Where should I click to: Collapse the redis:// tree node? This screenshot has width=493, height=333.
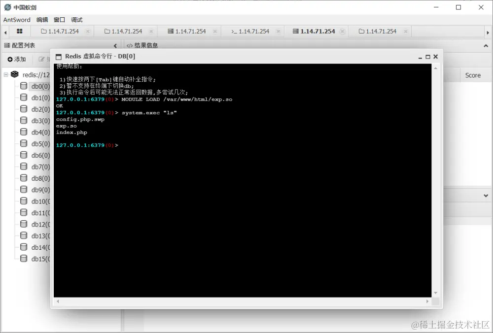pos(6,74)
